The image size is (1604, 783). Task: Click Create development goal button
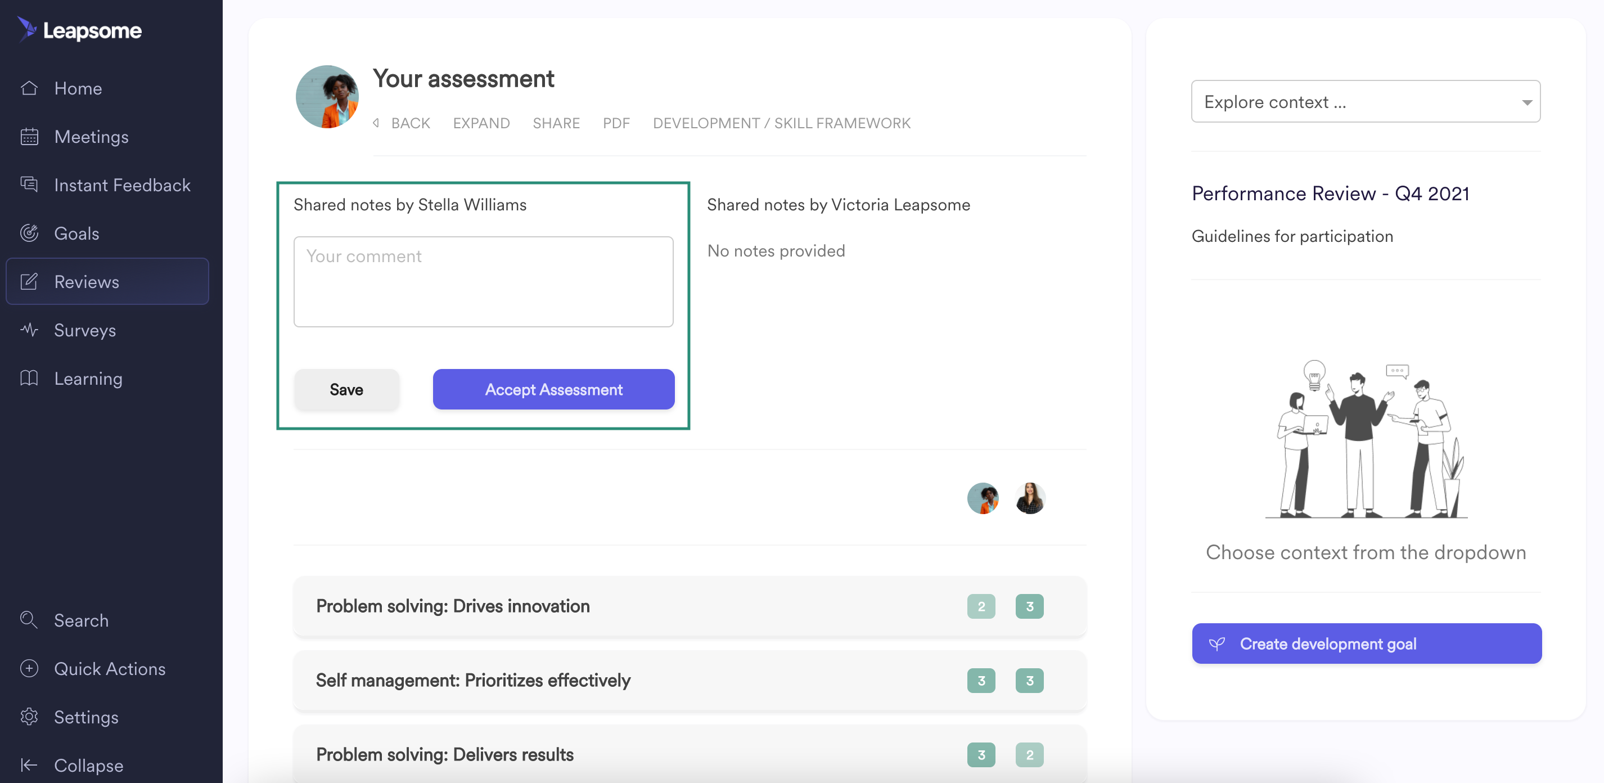coord(1367,643)
